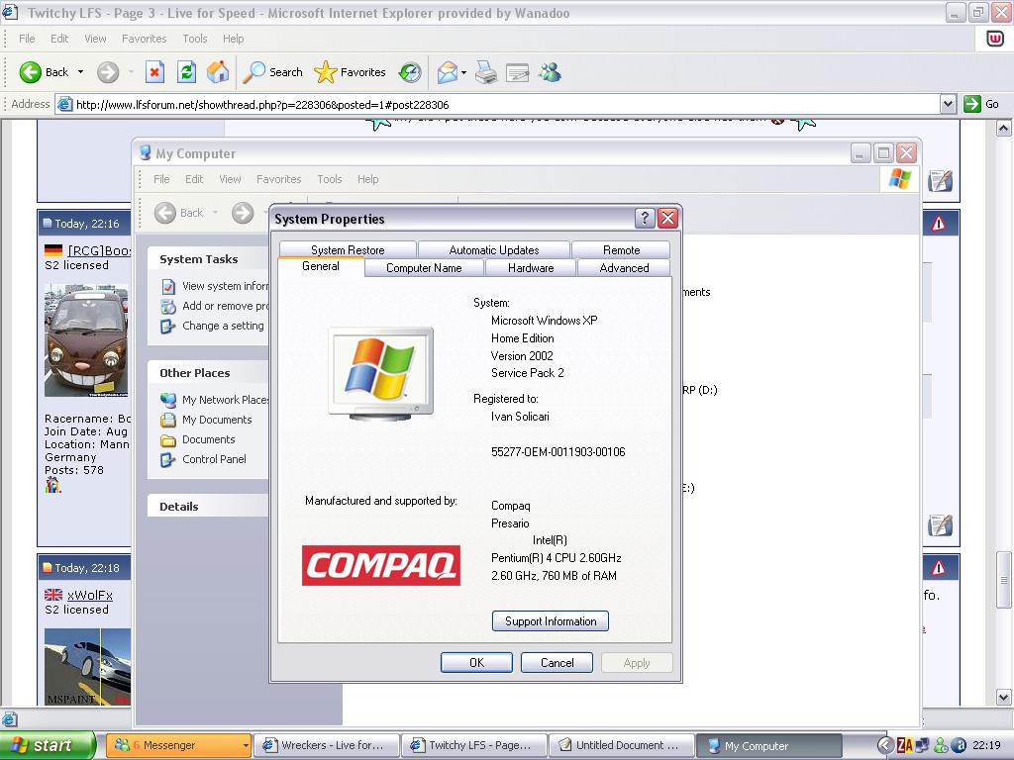Open the IE File menu

point(27,39)
